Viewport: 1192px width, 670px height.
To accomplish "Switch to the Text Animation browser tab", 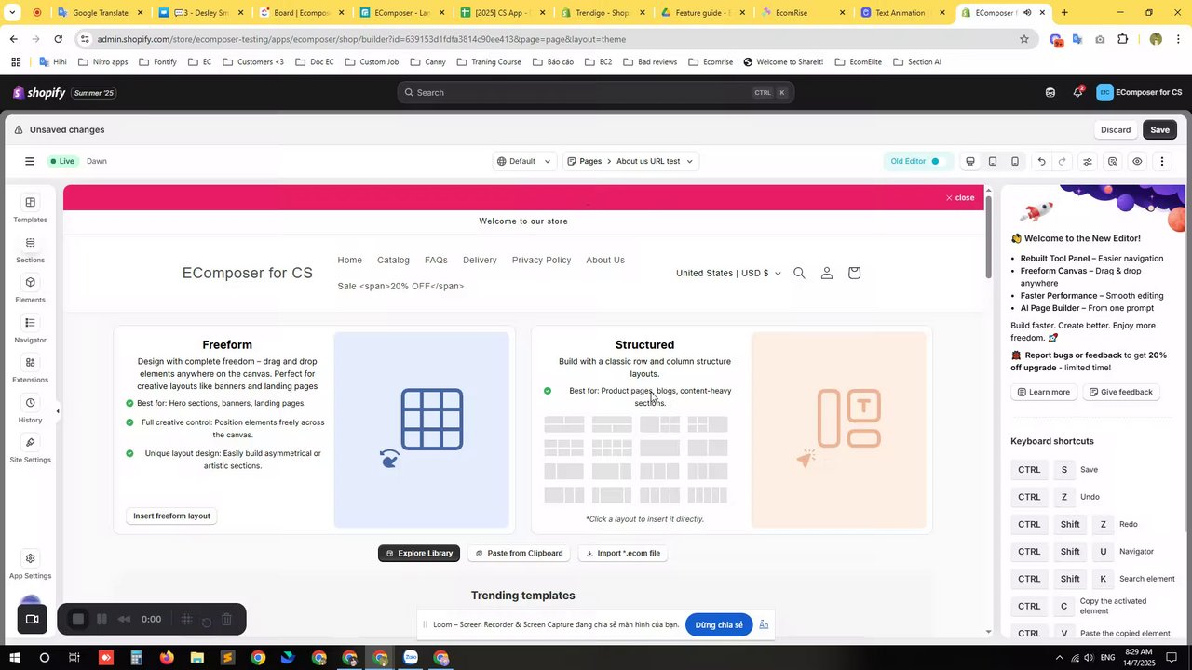I will (x=901, y=13).
